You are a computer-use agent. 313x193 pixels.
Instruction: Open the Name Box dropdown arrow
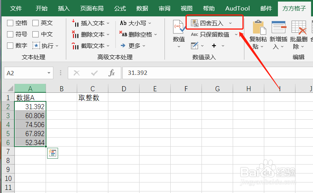pos(49,73)
